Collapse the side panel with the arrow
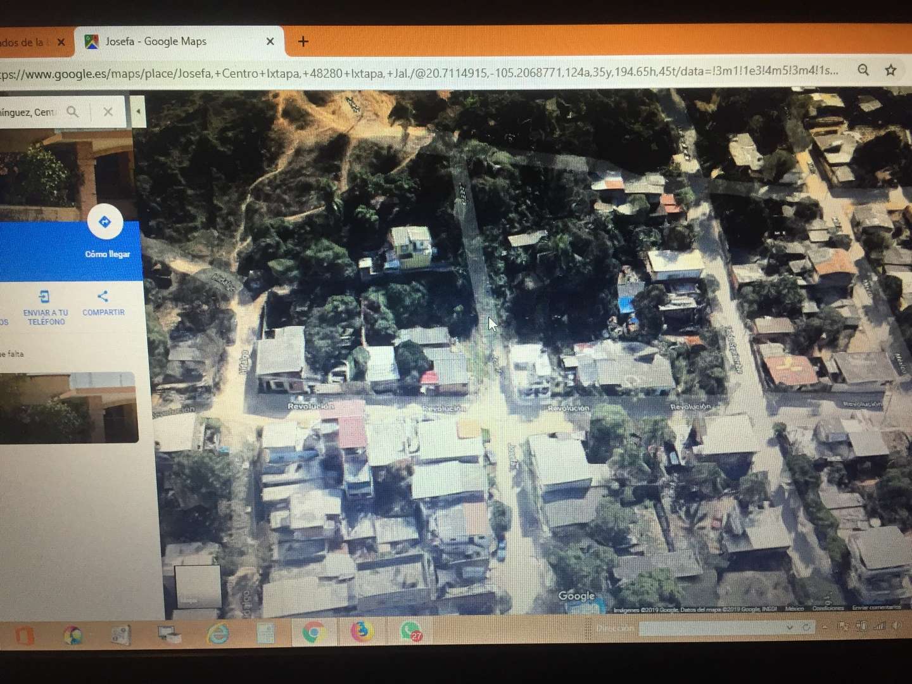The height and width of the screenshot is (684, 912). coord(137,111)
